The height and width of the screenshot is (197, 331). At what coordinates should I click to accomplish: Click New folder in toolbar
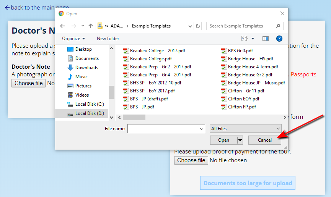coord(108,39)
